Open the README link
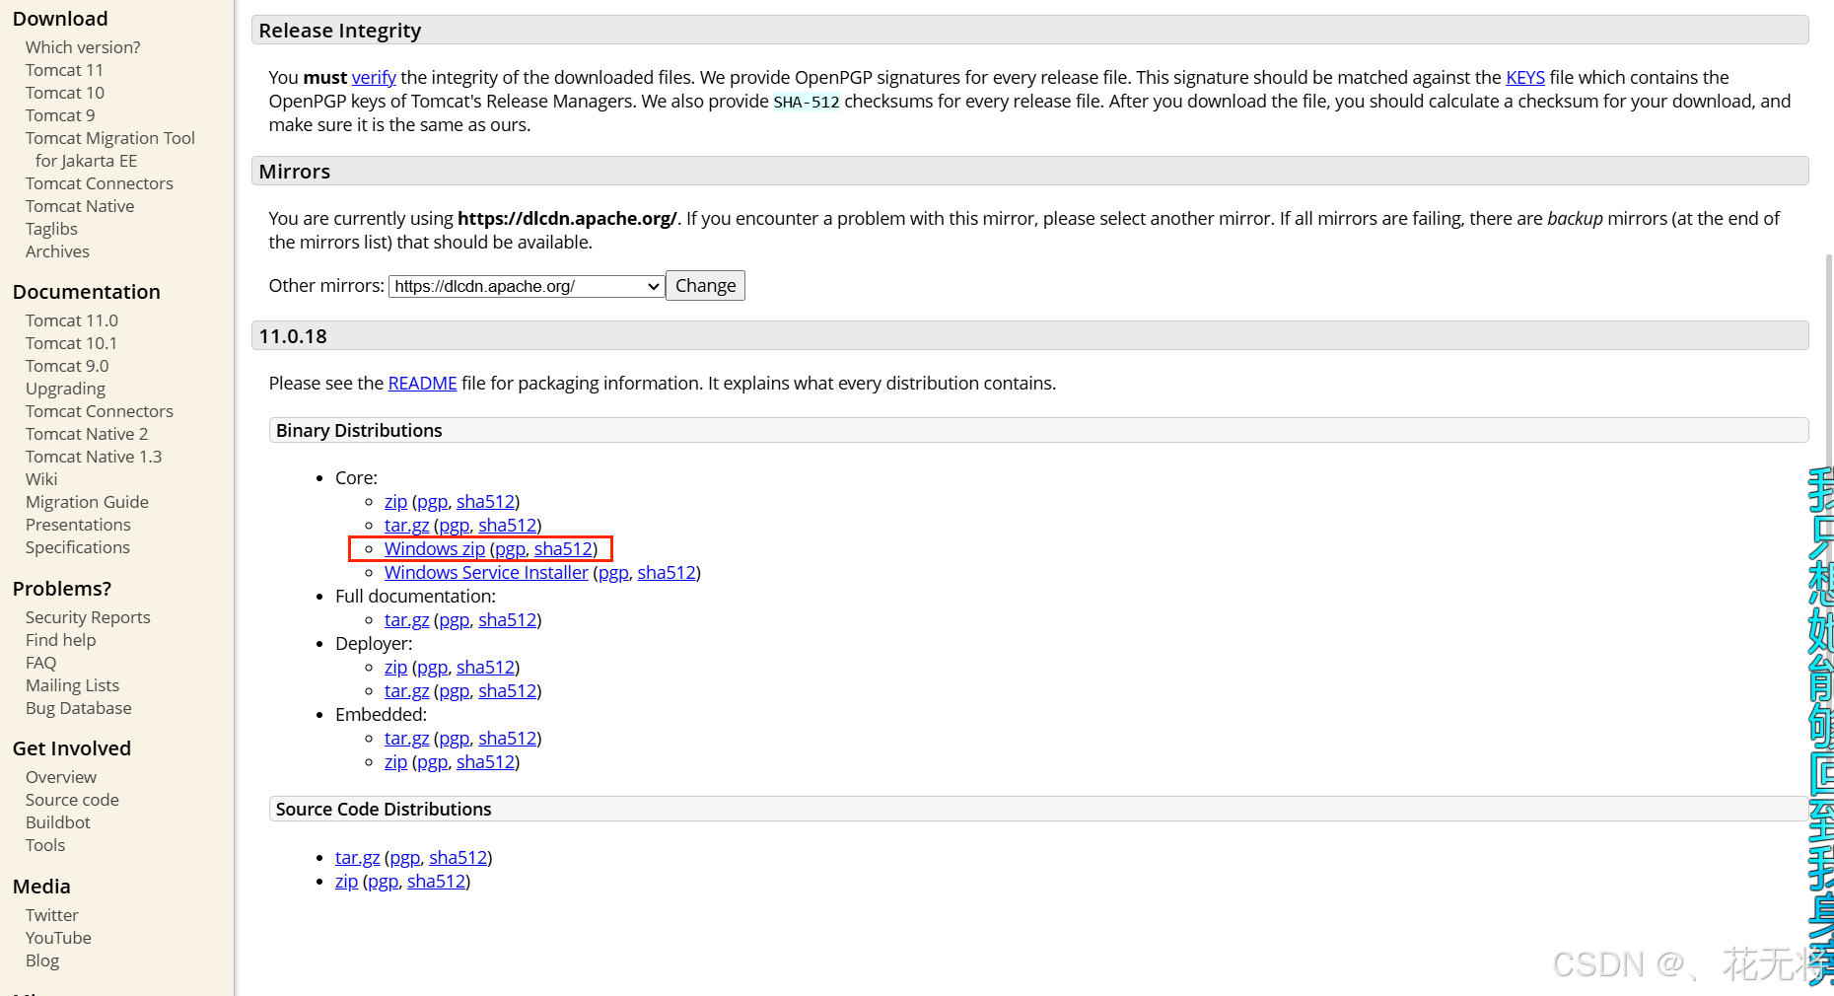The image size is (1834, 996). tap(422, 383)
